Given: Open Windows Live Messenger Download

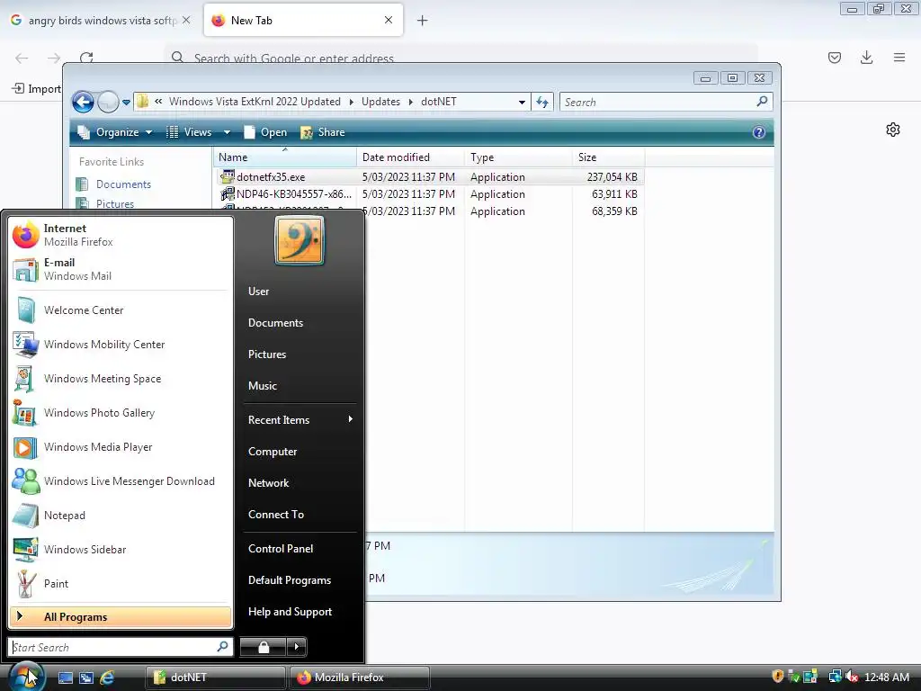Looking at the screenshot, I should (x=121, y=481).
